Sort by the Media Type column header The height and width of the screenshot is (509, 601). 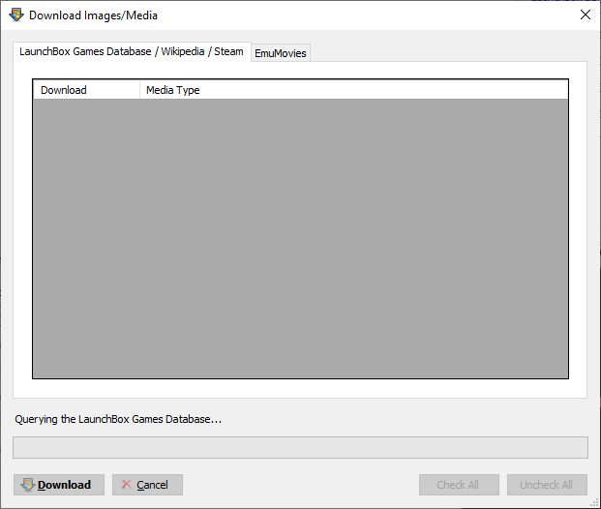[354, 90]
